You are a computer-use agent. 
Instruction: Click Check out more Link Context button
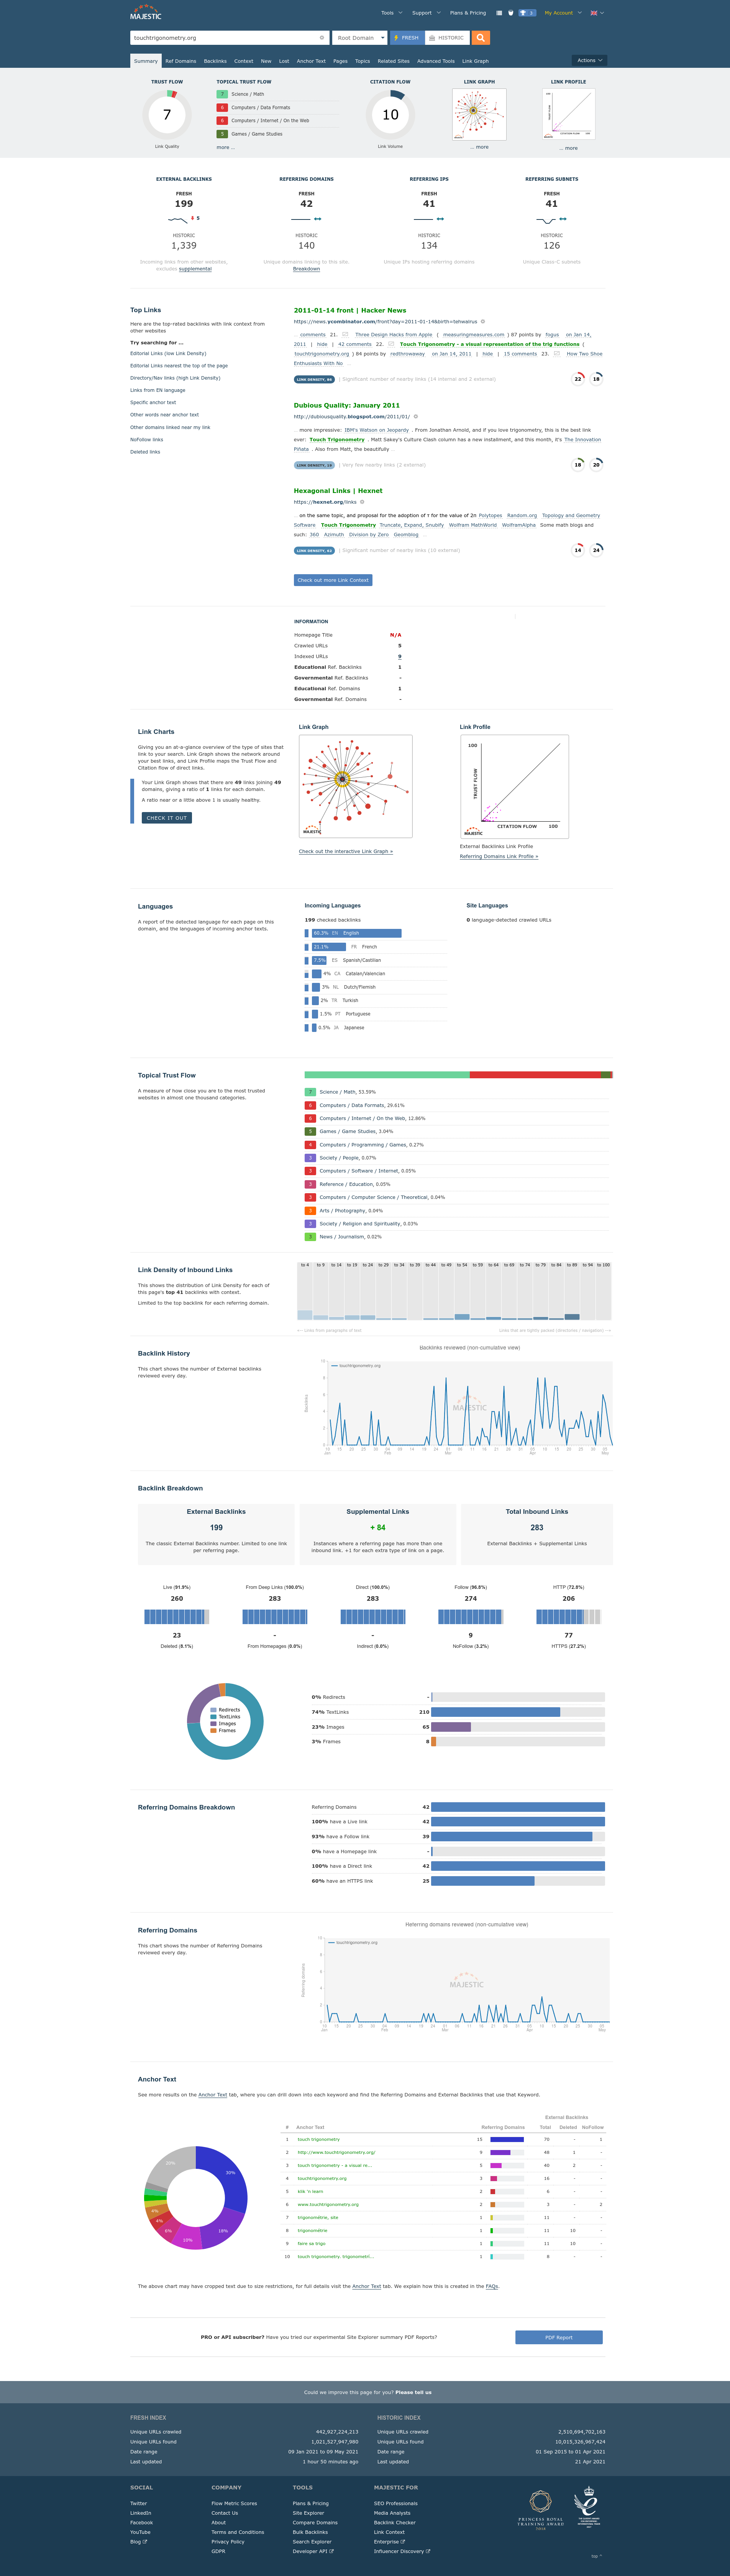[333, 580]
